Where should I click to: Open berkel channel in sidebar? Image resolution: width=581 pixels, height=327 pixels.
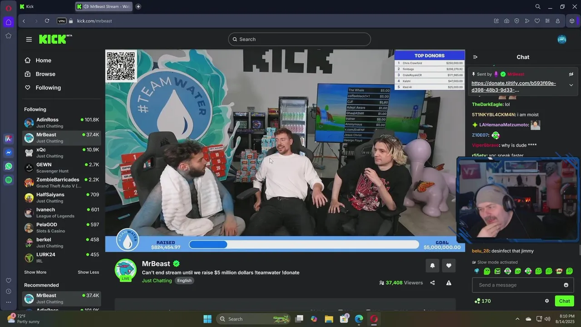(62, 243)
